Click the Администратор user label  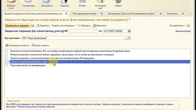click(183, 31)
